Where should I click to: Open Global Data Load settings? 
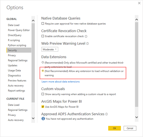[14, 25]
